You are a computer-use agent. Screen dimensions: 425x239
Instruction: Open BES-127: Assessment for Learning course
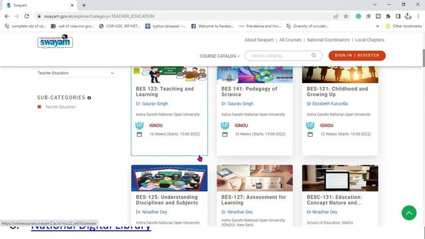(x=254, y=200)
